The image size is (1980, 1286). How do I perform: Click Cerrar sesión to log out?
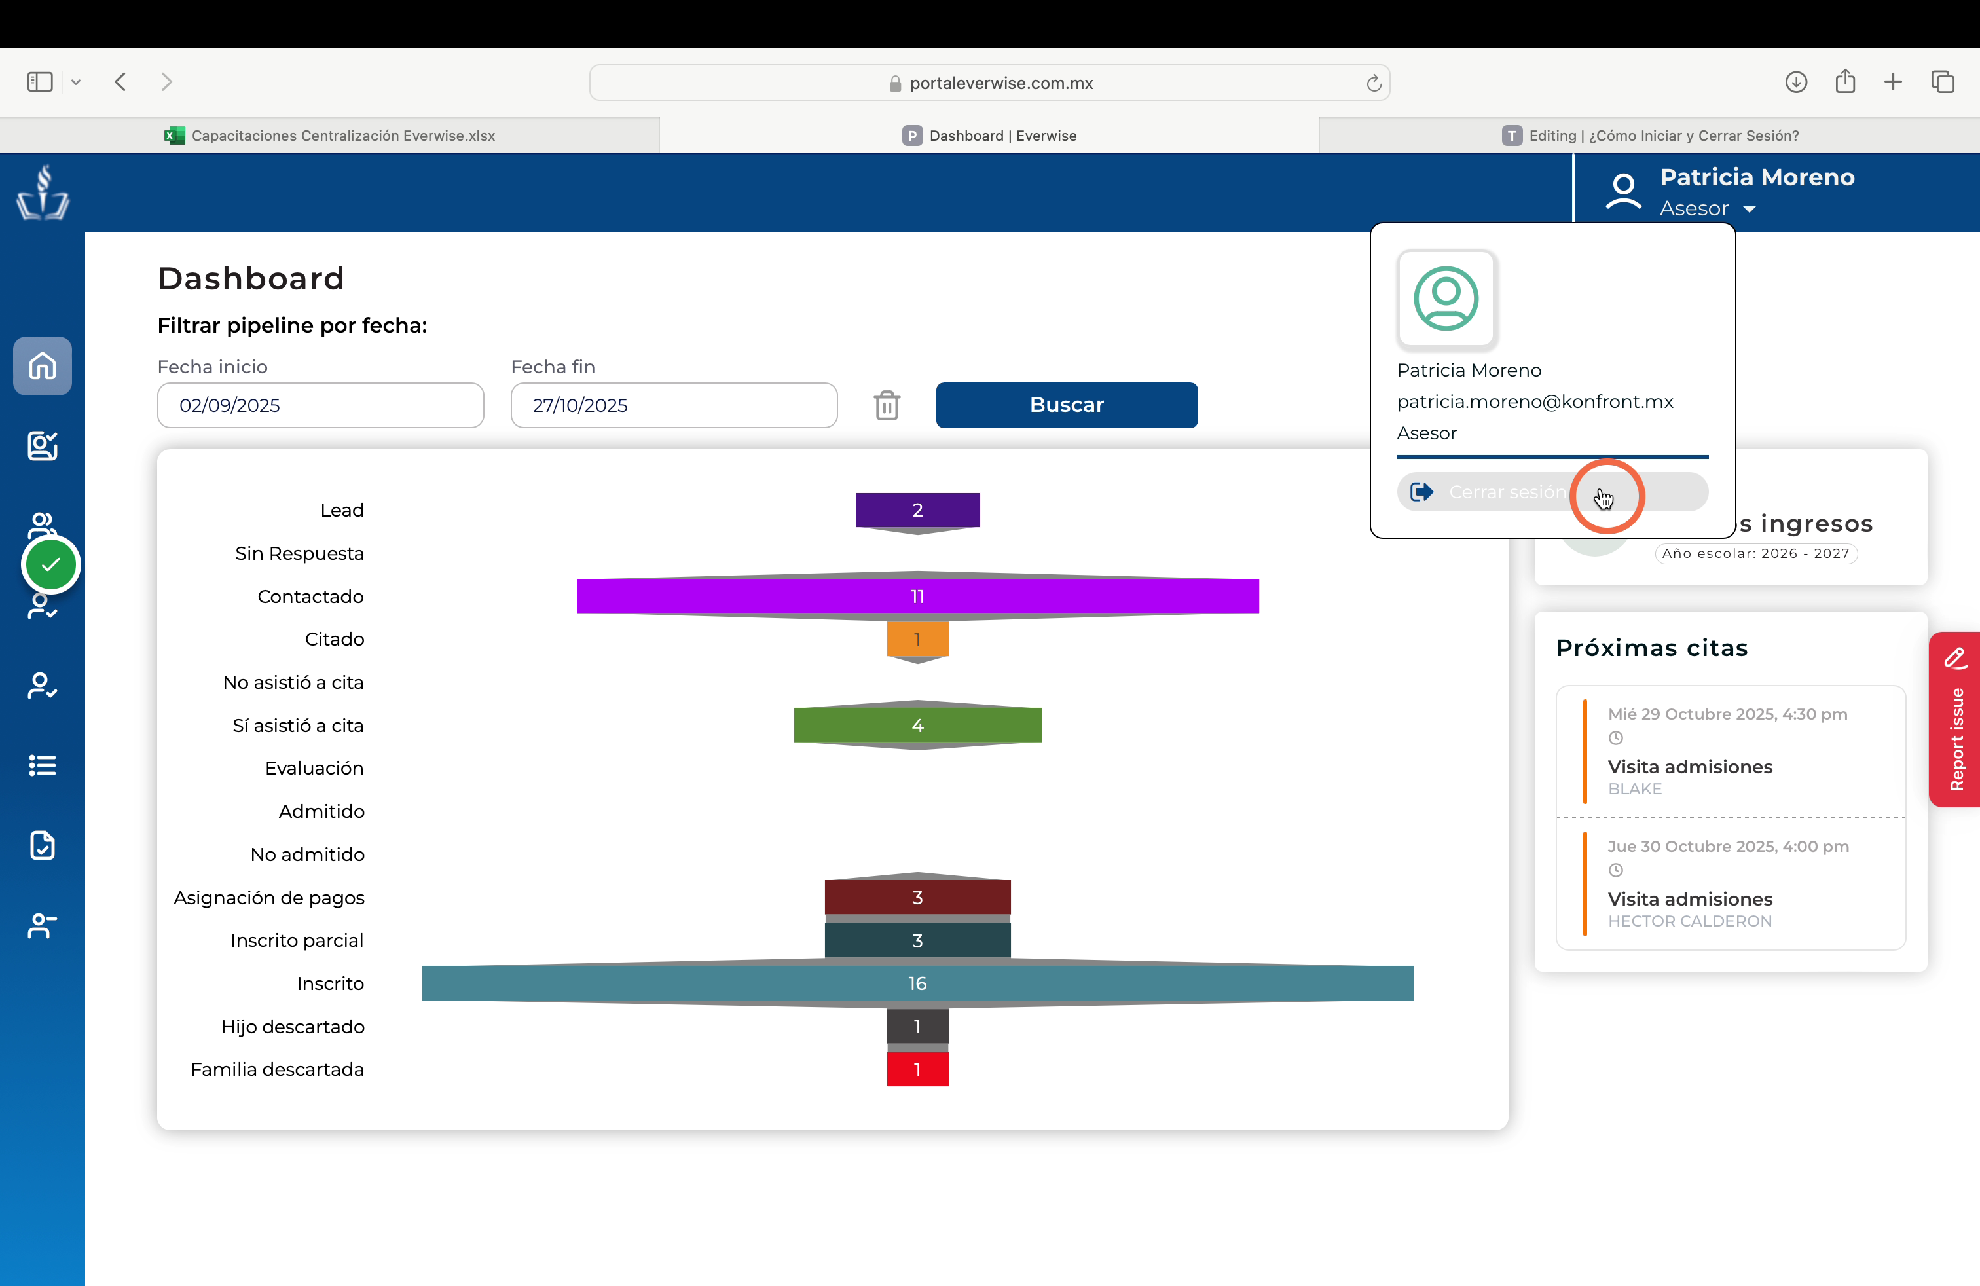1552,492
